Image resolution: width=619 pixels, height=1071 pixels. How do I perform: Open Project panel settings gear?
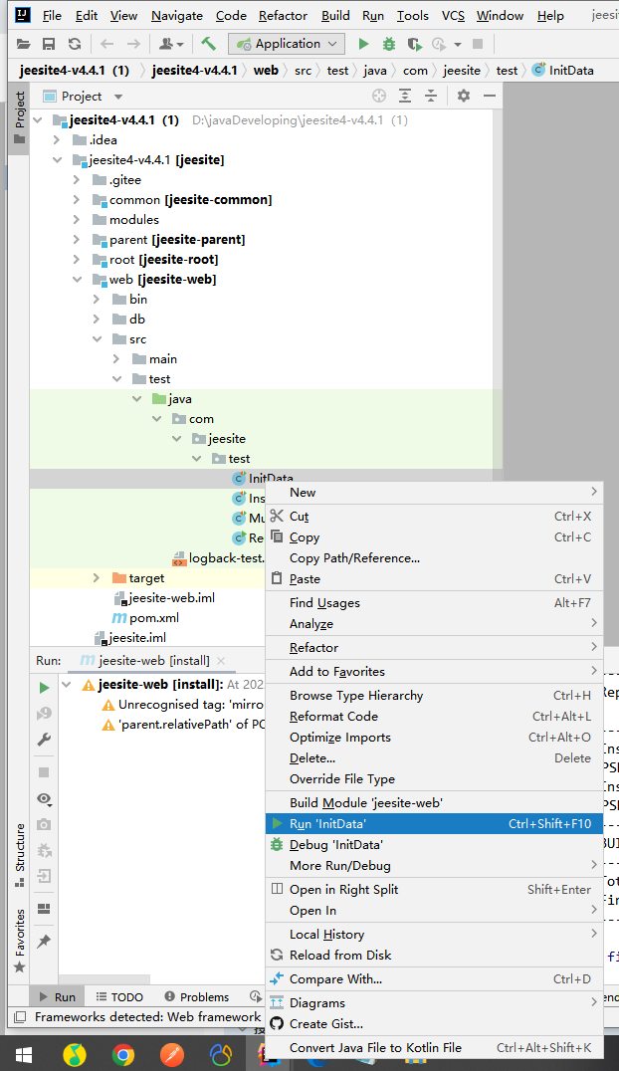pyautogui.click(x=463, y=96)
